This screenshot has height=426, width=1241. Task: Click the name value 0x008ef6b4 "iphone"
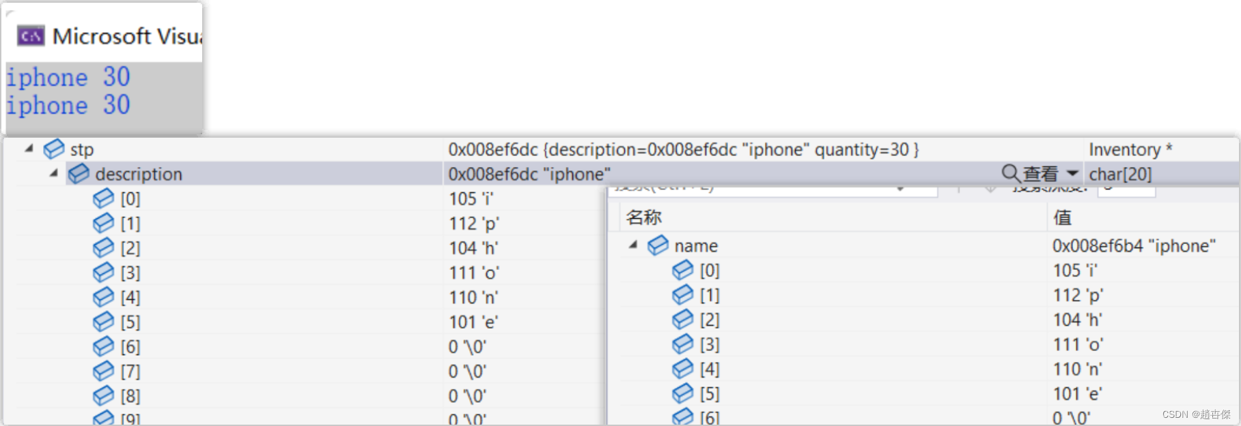[x=1134, y=245]
